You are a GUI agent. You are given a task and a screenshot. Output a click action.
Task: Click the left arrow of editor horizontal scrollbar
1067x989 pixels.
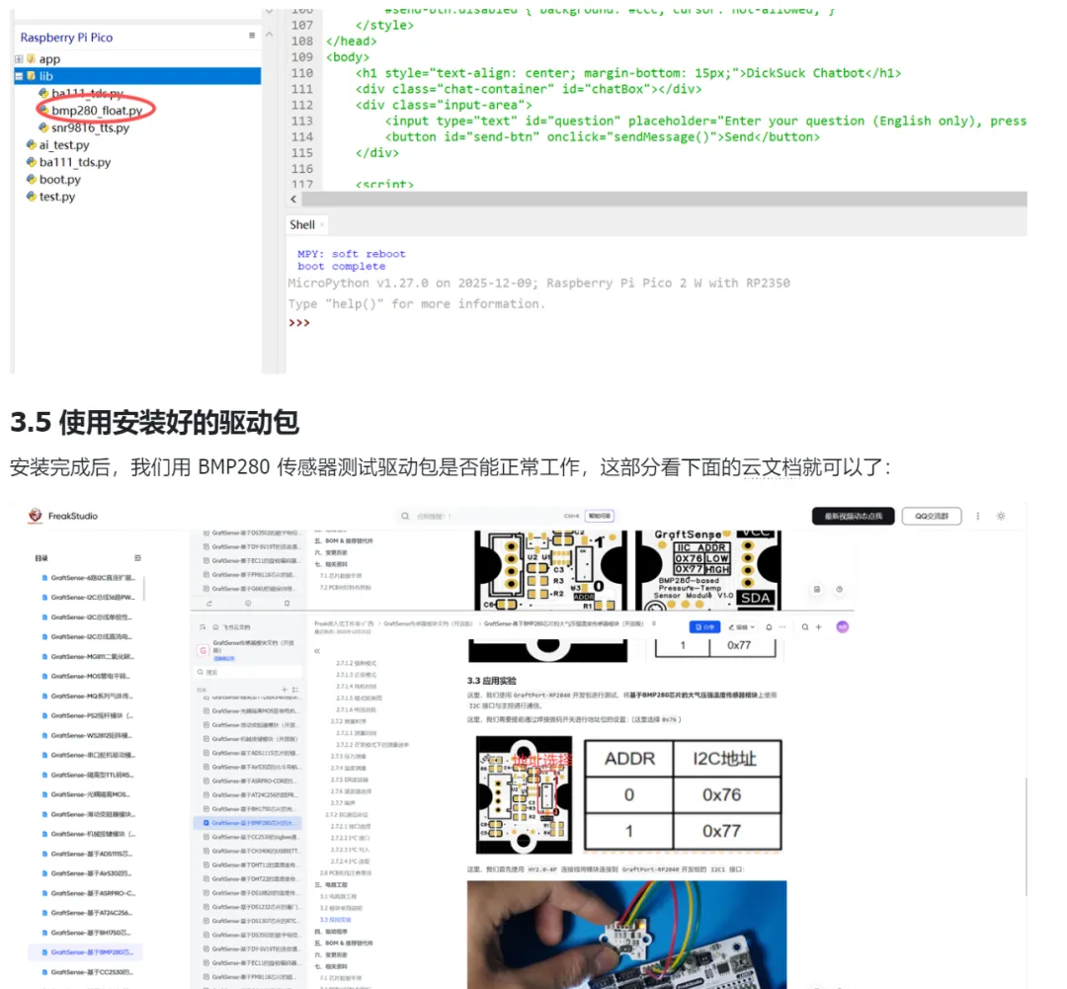tap(293, 200)
